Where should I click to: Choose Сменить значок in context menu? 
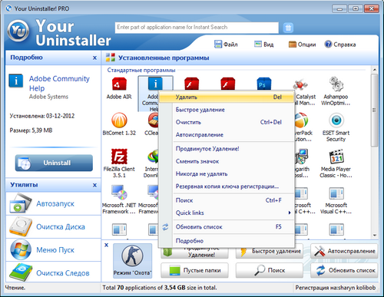tap(227, 161)
